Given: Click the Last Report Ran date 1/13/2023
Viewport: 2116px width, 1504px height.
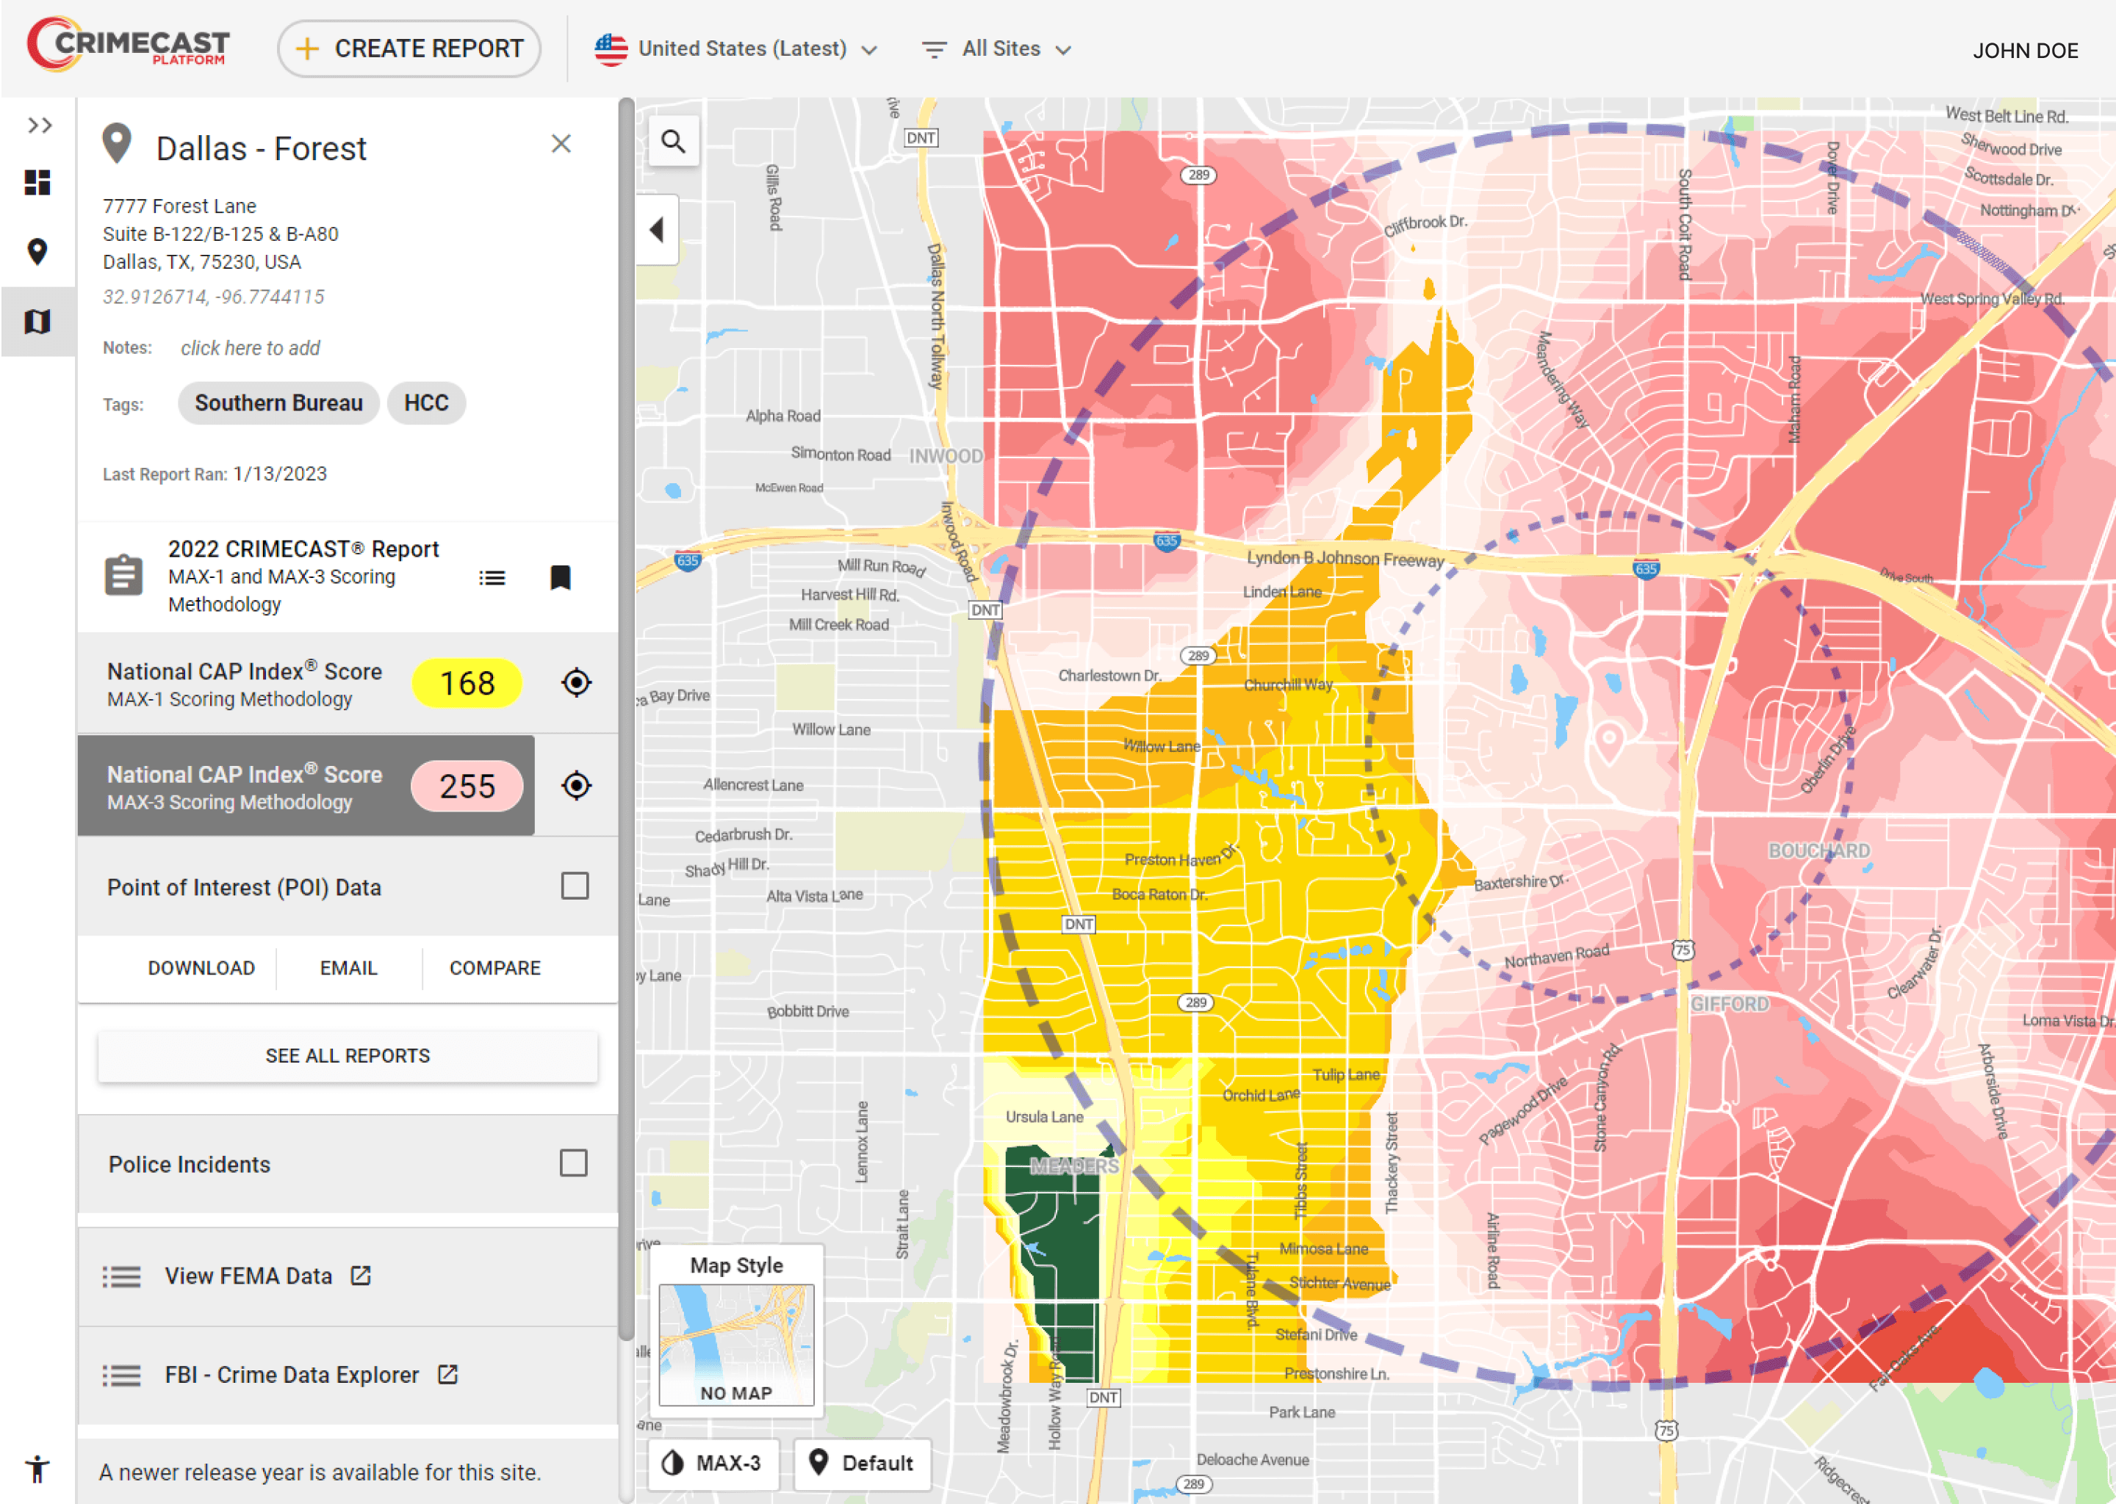Looking at the screenshot, I should click(280, 474).
